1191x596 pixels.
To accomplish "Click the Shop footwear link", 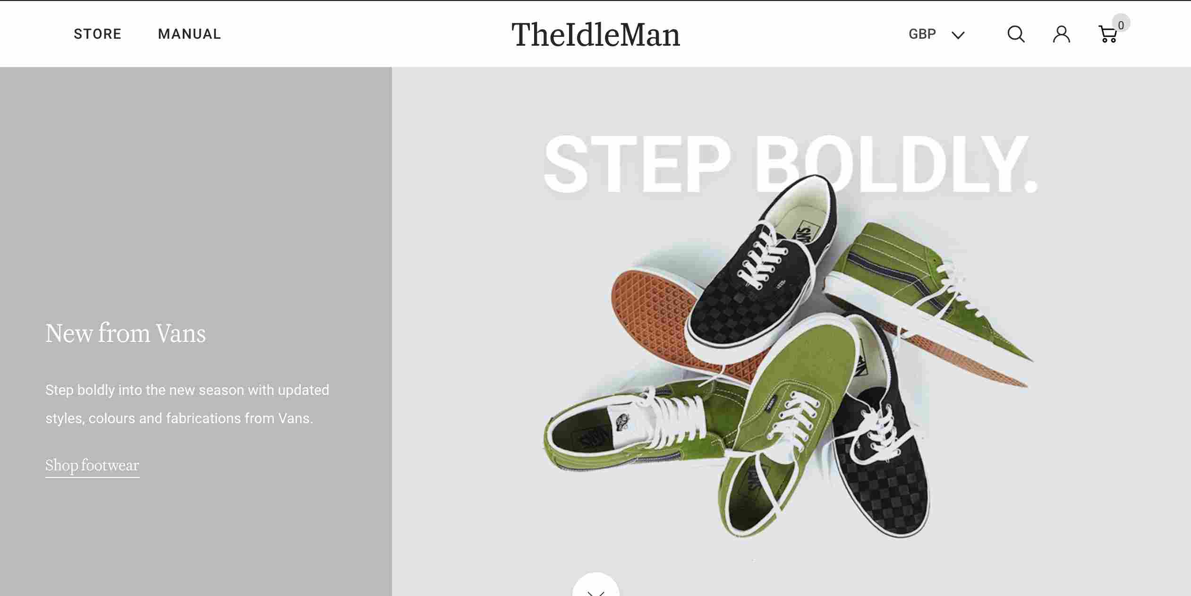I will tap(92, 465).
